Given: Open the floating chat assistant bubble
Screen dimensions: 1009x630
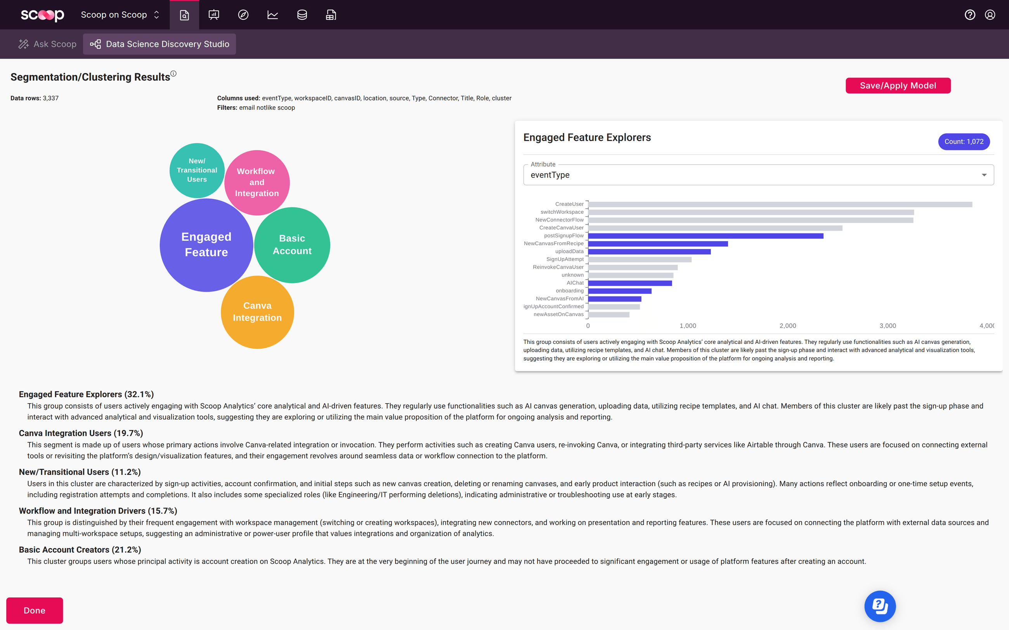Looking at the screenshot, I should coord(880,606).
